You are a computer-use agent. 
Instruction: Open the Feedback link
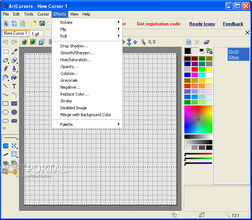tap(233, 24)
